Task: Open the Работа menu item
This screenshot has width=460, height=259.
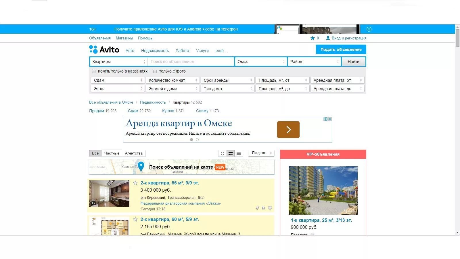Action: coord(182,51)
